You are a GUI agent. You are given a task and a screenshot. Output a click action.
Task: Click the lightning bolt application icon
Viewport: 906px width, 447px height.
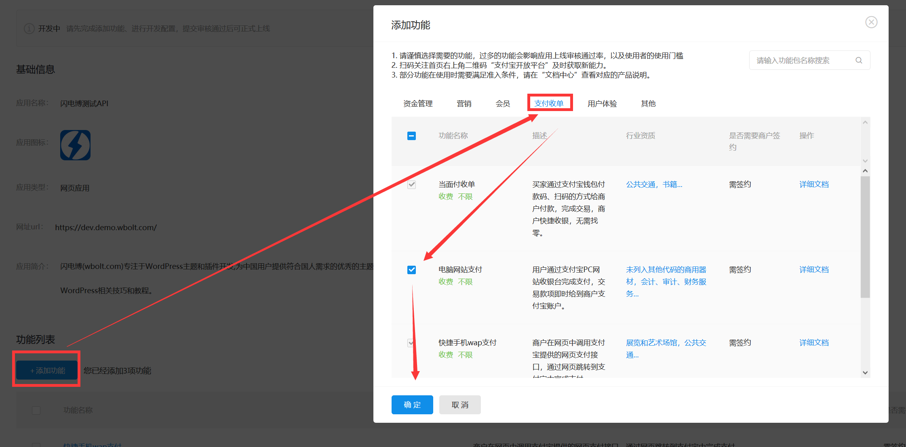(x=75, y=145)
